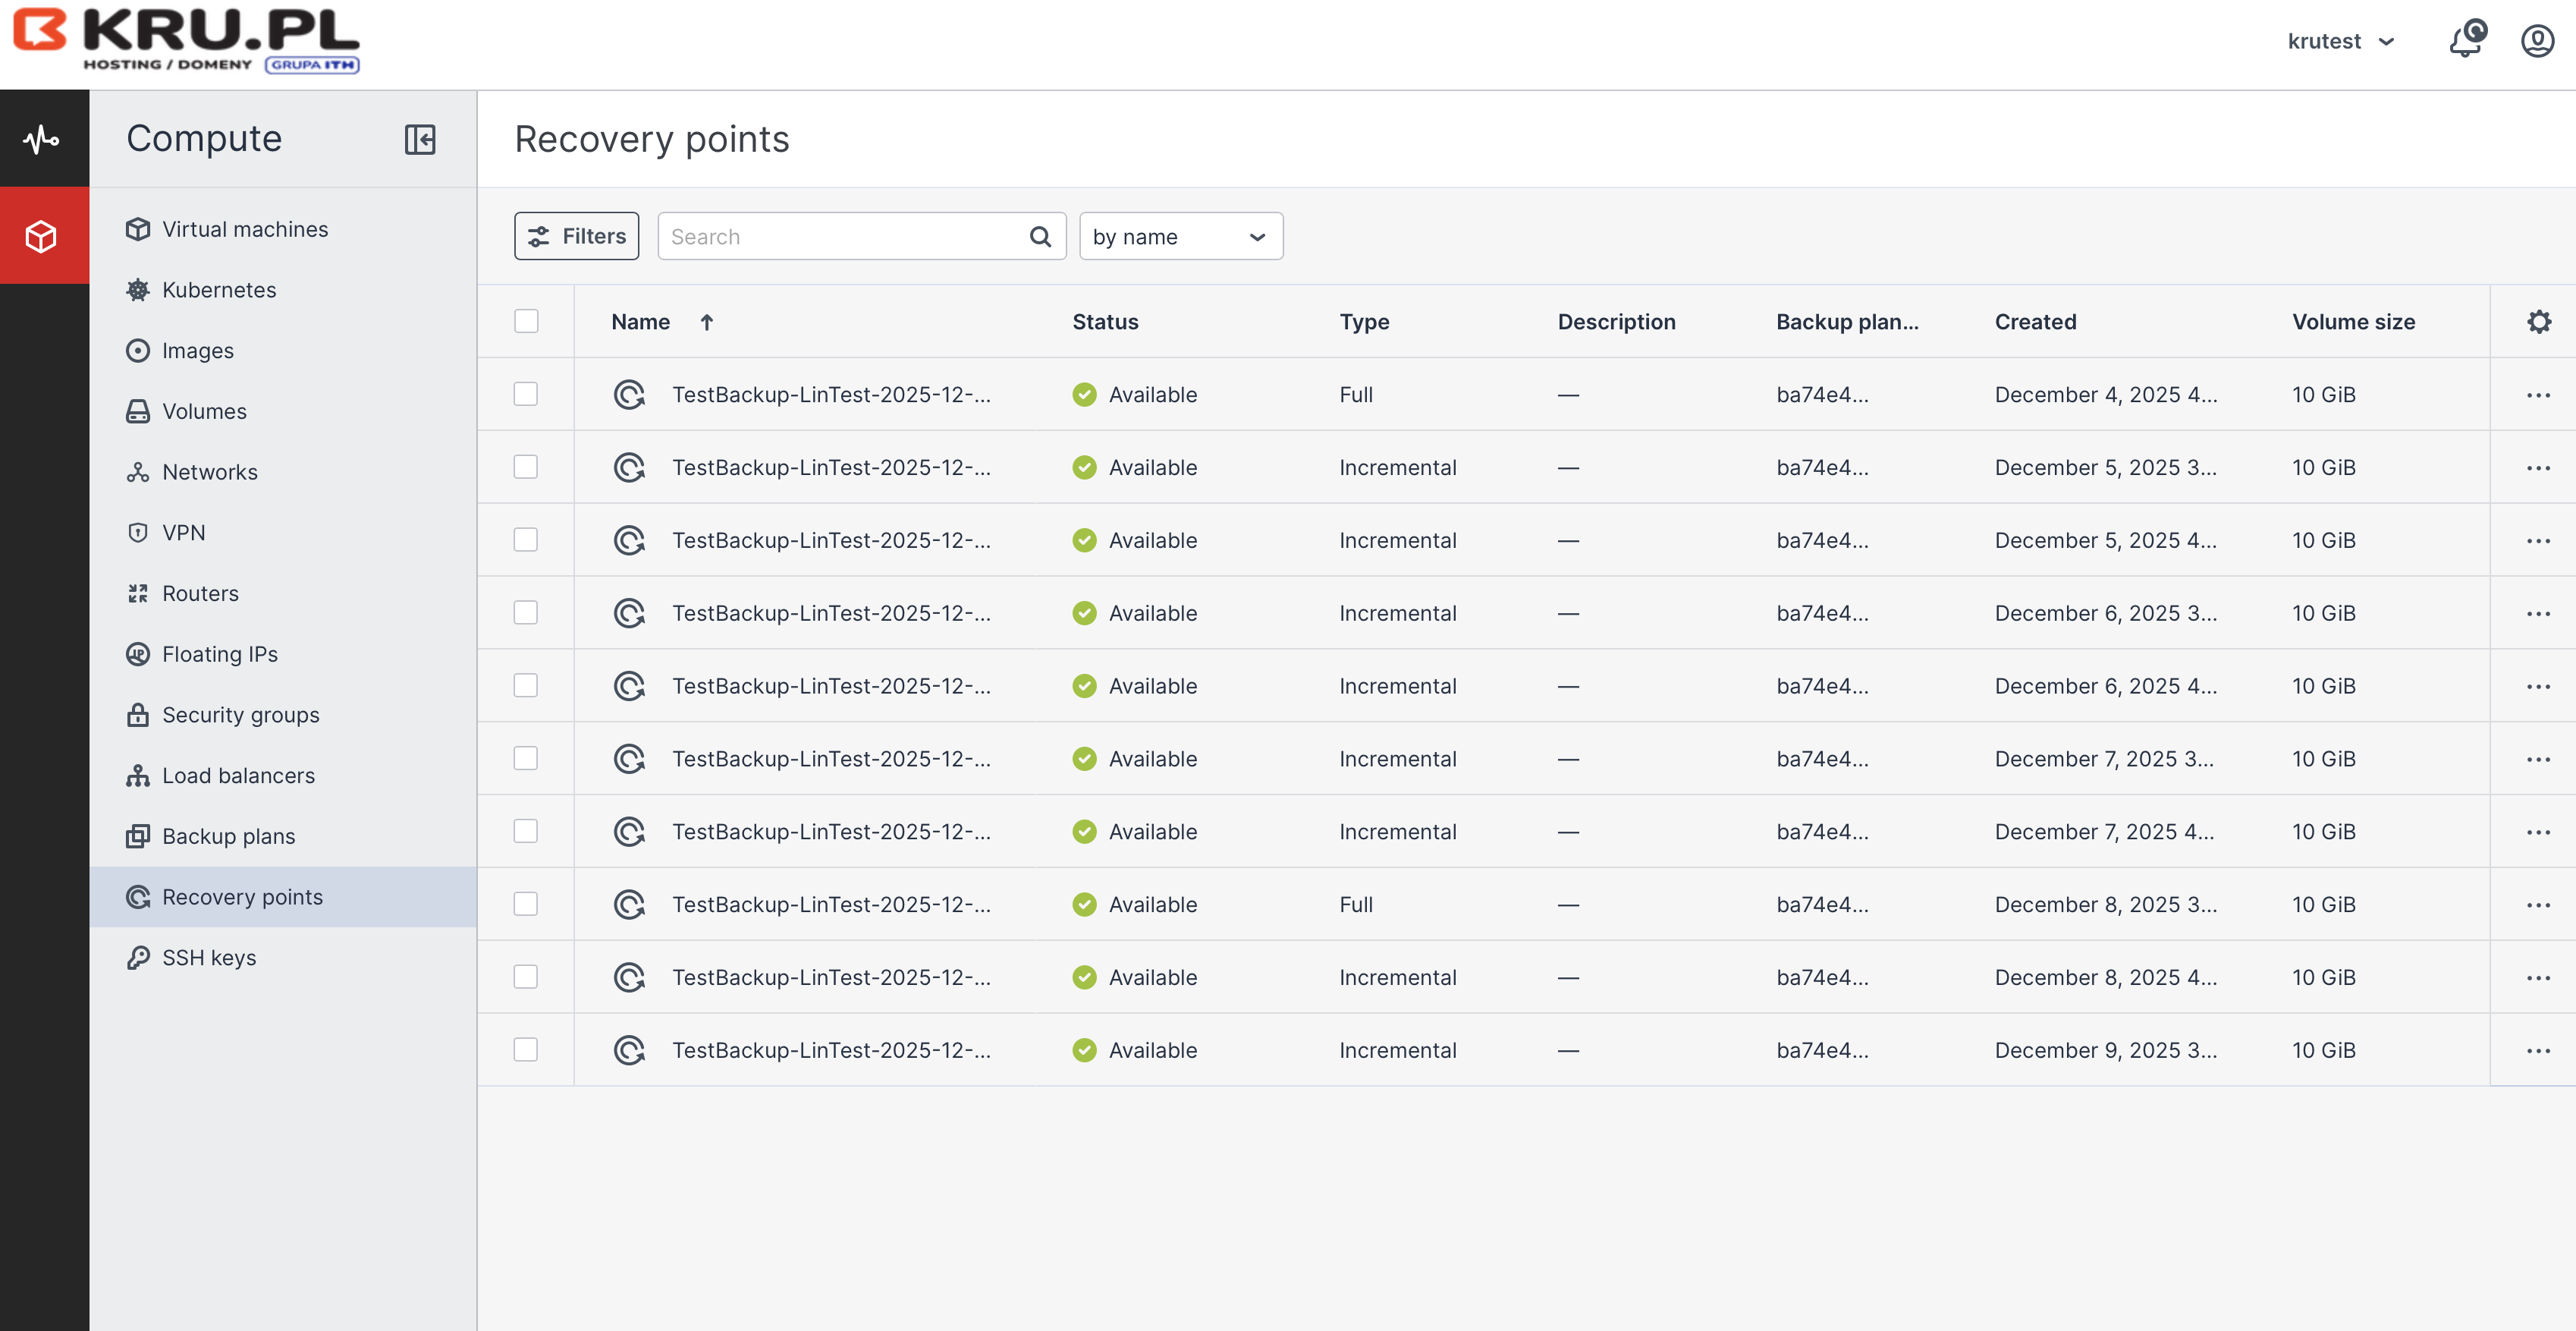Toggle the select-all header checkbox
Viewport: 2576px width, 1331px height.
pos(526,321)
